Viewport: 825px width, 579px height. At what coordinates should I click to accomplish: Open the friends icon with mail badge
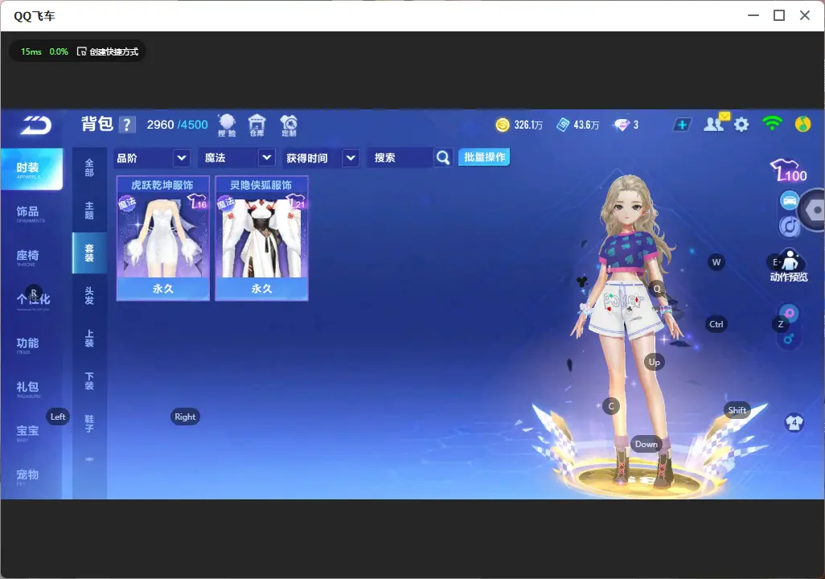tap(716, 123)
